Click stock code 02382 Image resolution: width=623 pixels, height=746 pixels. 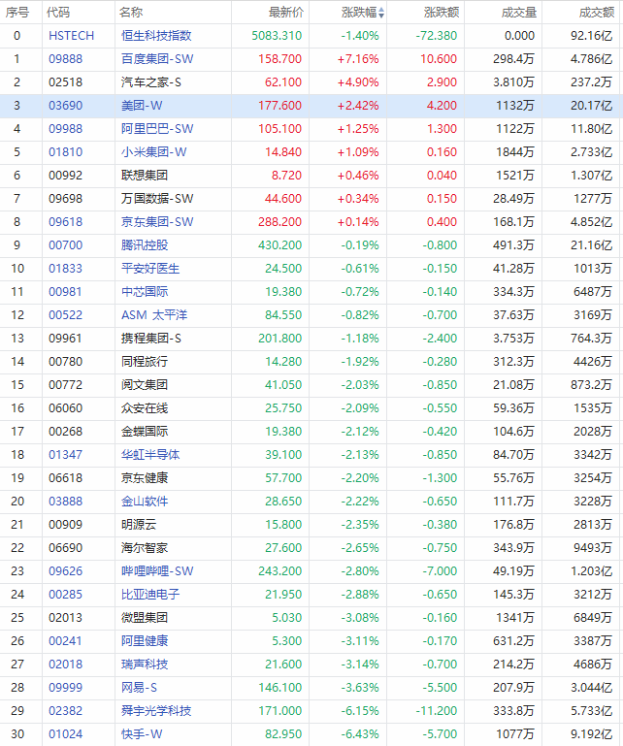coord(65,712)
